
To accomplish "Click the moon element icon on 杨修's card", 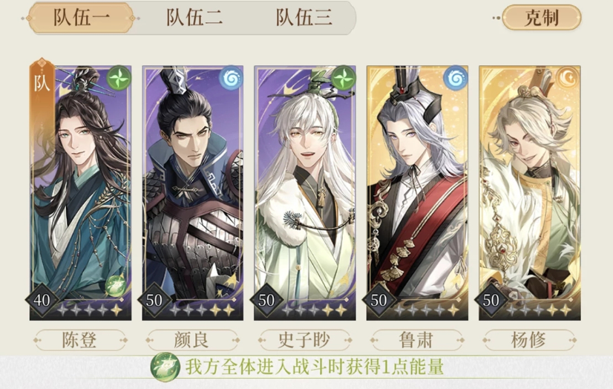I will 568,78.
